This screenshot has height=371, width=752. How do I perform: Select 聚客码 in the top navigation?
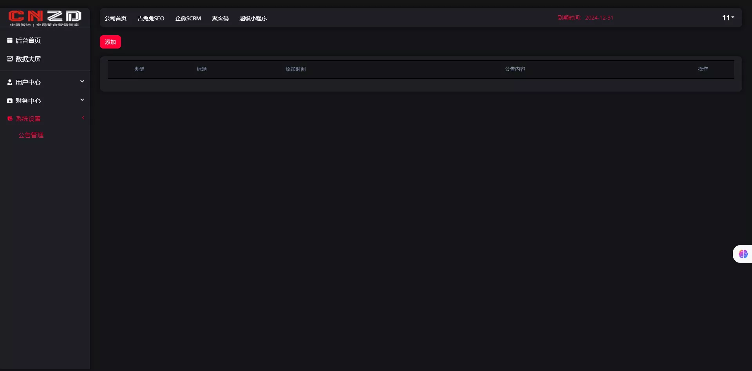coord(220,18)
